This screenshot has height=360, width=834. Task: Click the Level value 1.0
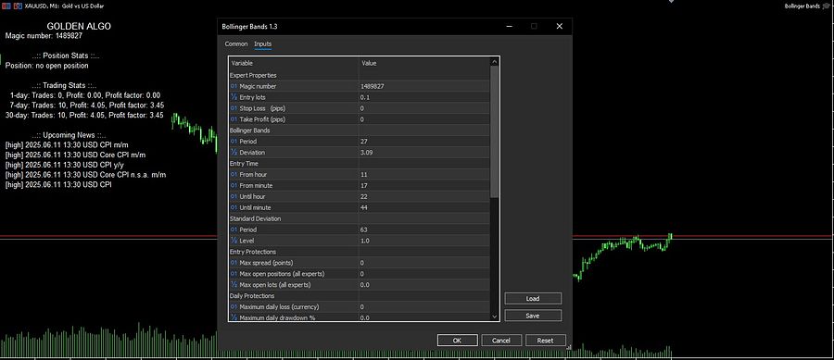coord(423,241)
